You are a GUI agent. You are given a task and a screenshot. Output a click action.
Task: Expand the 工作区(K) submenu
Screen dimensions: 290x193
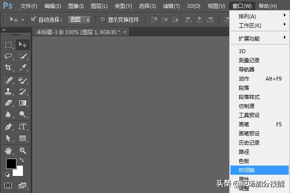click(259, 26)
